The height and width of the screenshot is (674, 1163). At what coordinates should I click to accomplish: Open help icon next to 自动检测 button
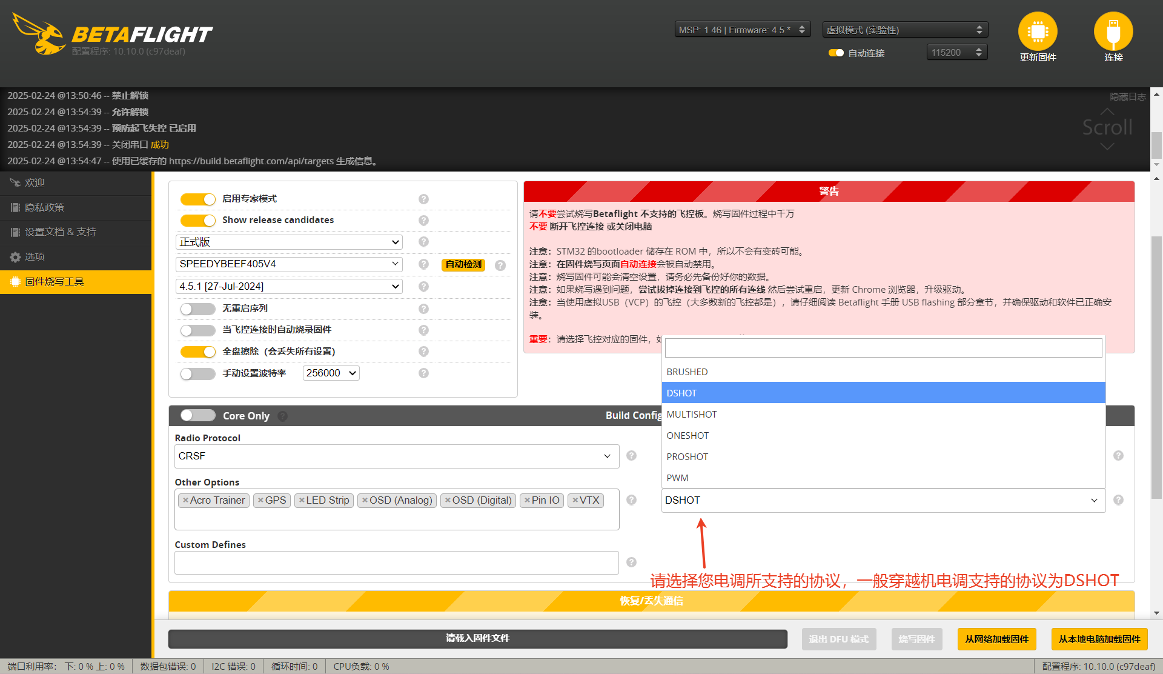500,265
